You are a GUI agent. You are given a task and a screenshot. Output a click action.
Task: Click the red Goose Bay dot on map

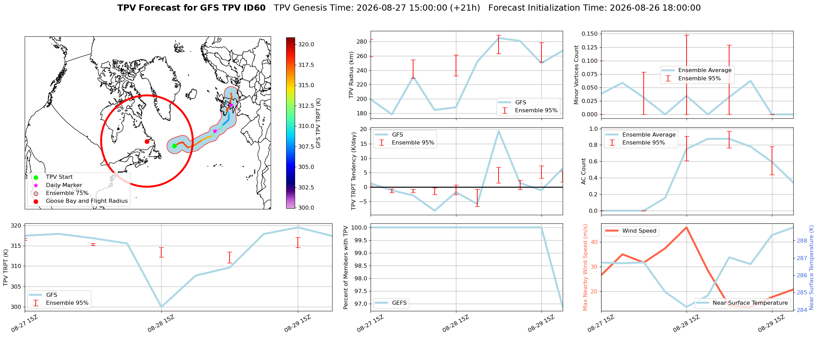[147, 141]
